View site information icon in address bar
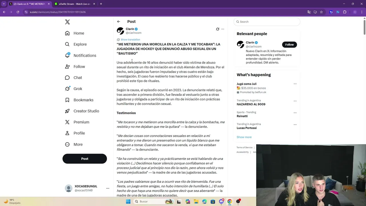The width and height of the screenshot is (366, 206). point(26,12)
